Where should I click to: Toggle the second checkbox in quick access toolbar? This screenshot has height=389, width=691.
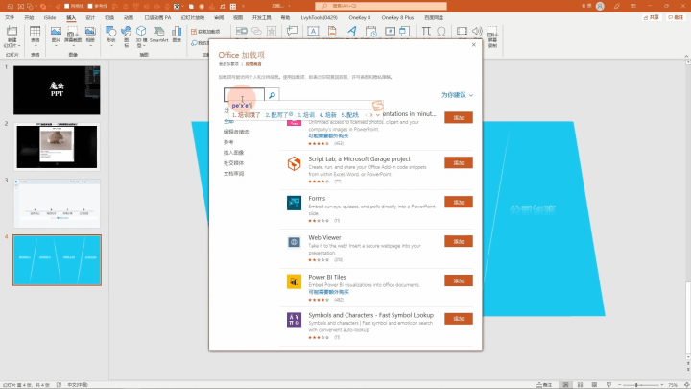click(90, 6)
